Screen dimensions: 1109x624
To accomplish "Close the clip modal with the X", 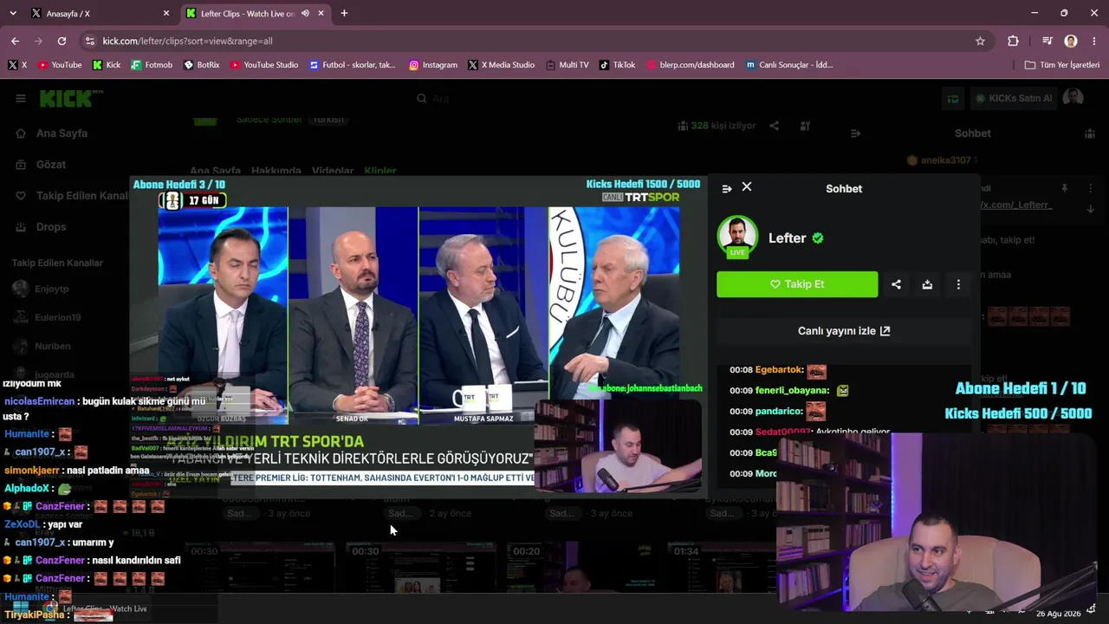I will pos(747,187).
